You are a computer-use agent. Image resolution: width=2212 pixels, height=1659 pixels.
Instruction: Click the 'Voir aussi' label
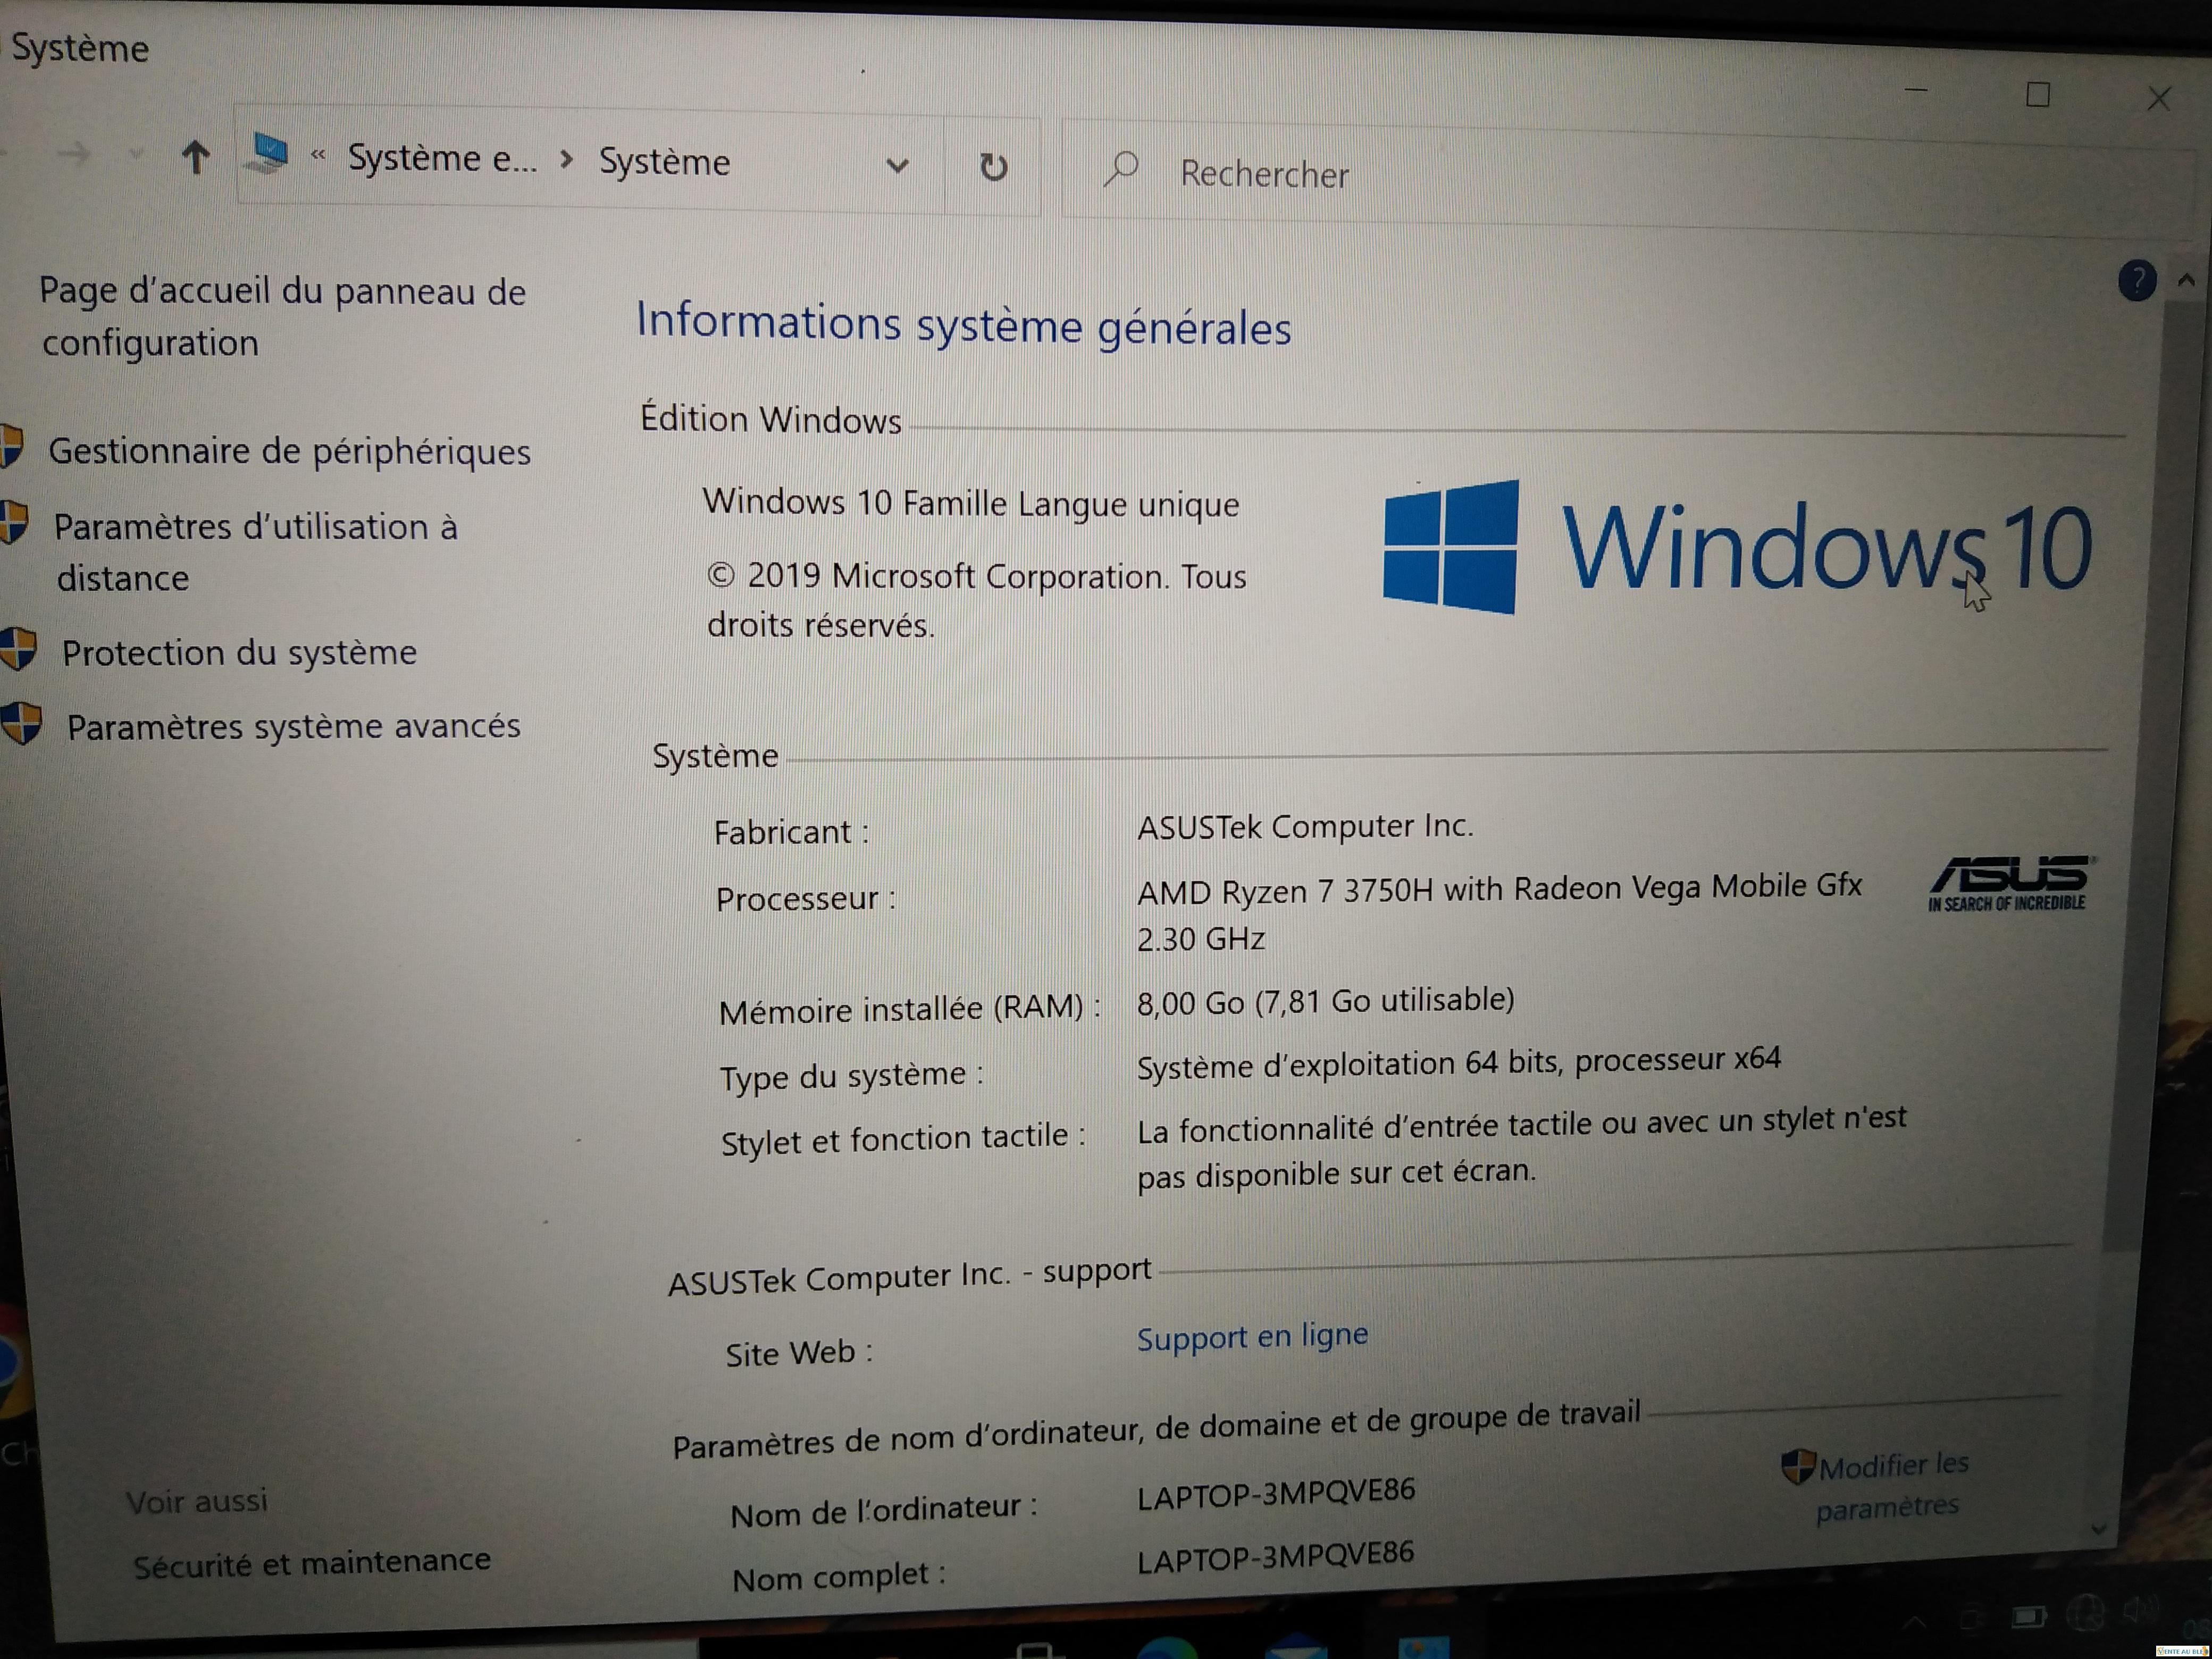[197, 1501]
